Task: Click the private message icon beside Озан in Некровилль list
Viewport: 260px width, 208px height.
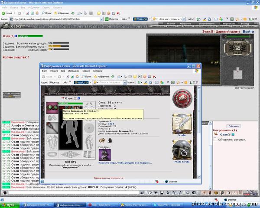Action: (x=216, y=134)
